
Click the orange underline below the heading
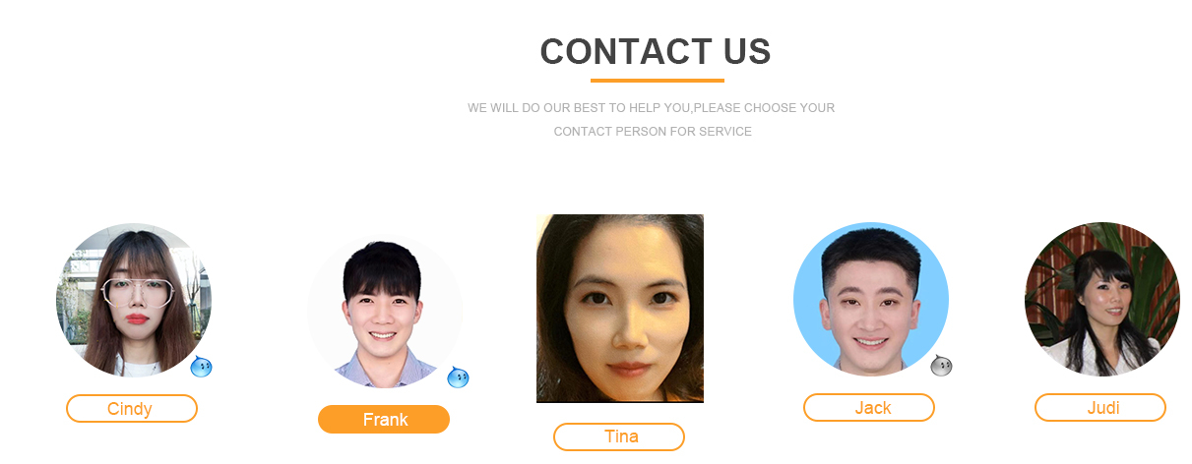658,81
